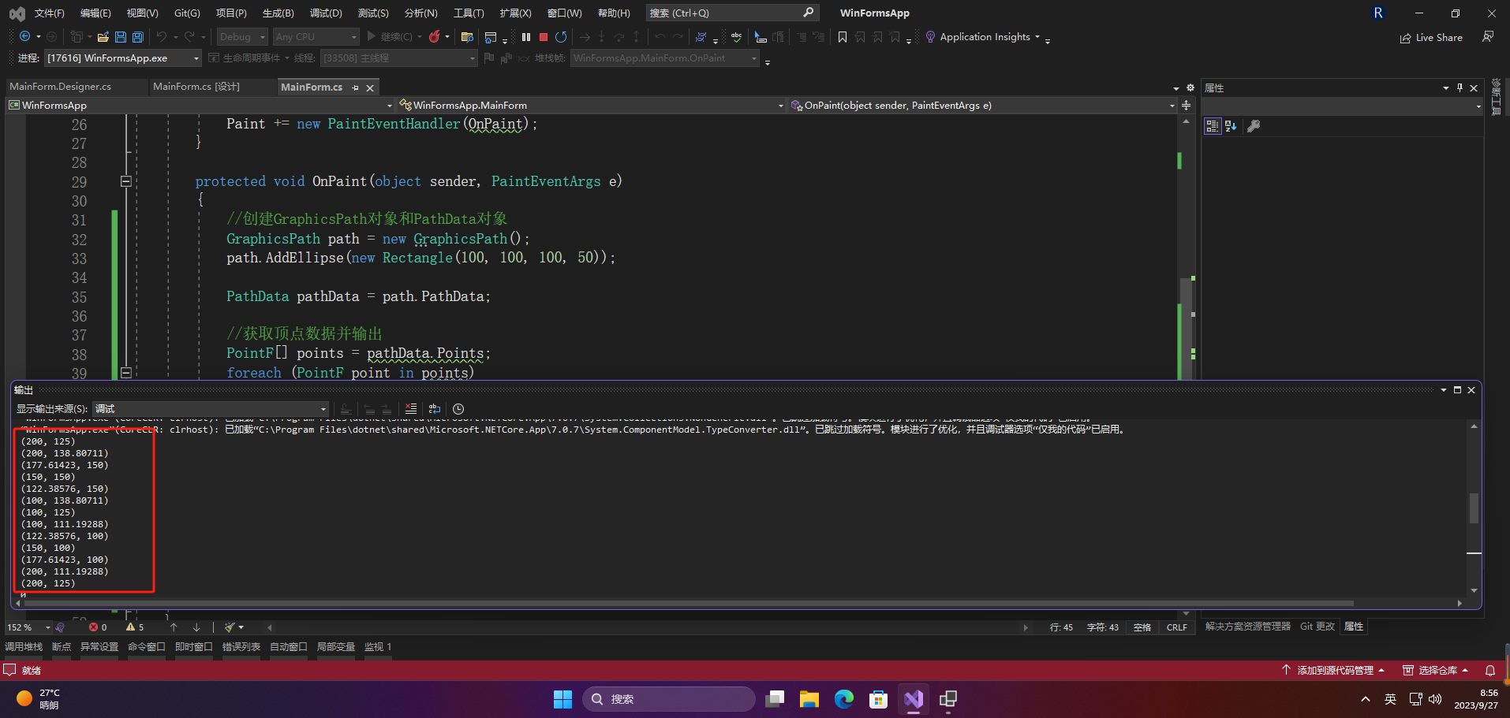Click the Step Into arrow icon
Screen dimensions: 1510x718
pyautogui.click(x=601, y=36)
